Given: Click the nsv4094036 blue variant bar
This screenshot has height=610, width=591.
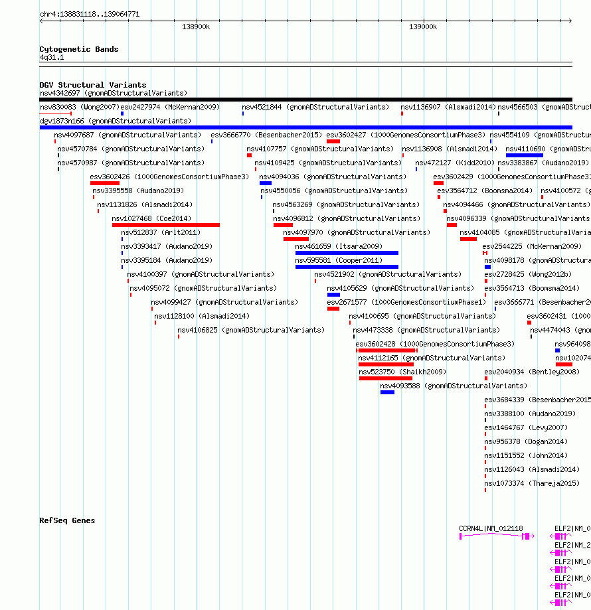Looking at the screenshot, I should click(266, 183).
